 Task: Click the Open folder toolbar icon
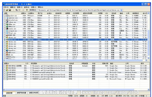tap(7, 10)
